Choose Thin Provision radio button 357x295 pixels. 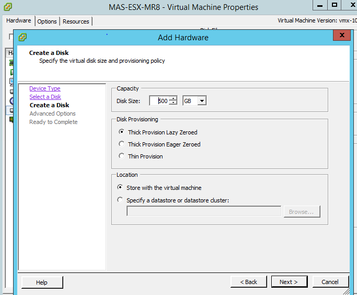pos(122,156)
